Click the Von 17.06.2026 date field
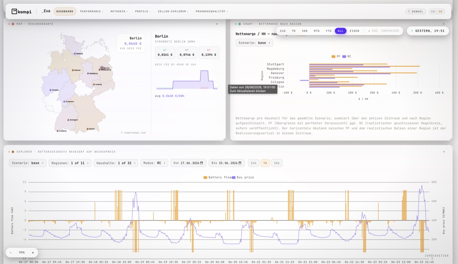 point(188,163)
